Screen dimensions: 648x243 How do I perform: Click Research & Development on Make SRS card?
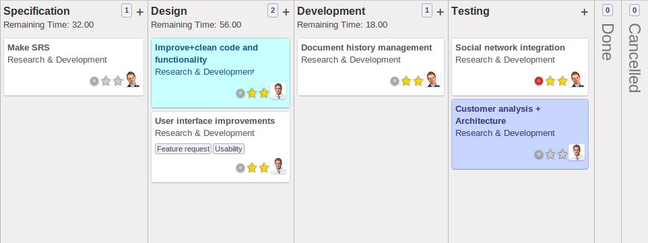57,60
